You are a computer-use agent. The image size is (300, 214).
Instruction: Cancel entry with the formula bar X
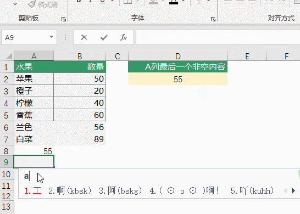[x=84, y=37]
